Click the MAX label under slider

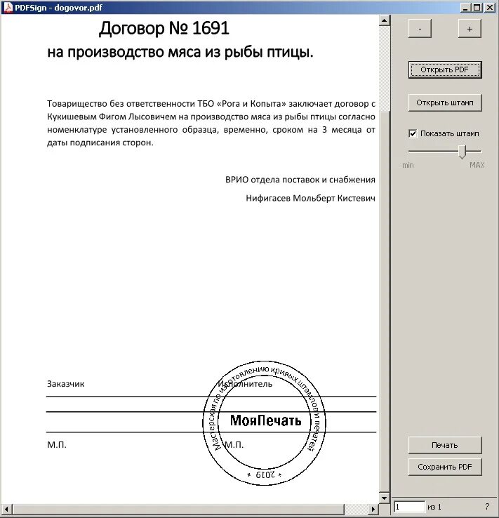click(477, 165)
